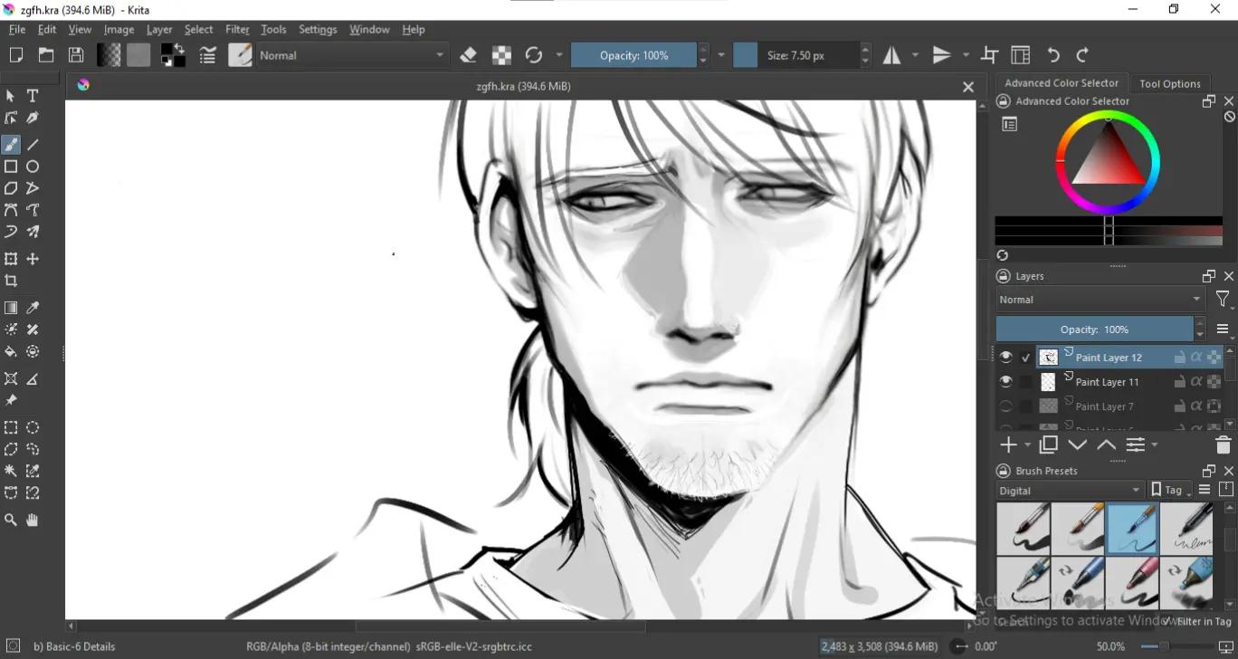Viewport: 1238px width, 659px height.
Task: Select the Polygon tool
Action: pyautogui.click(x=11, y=188)
